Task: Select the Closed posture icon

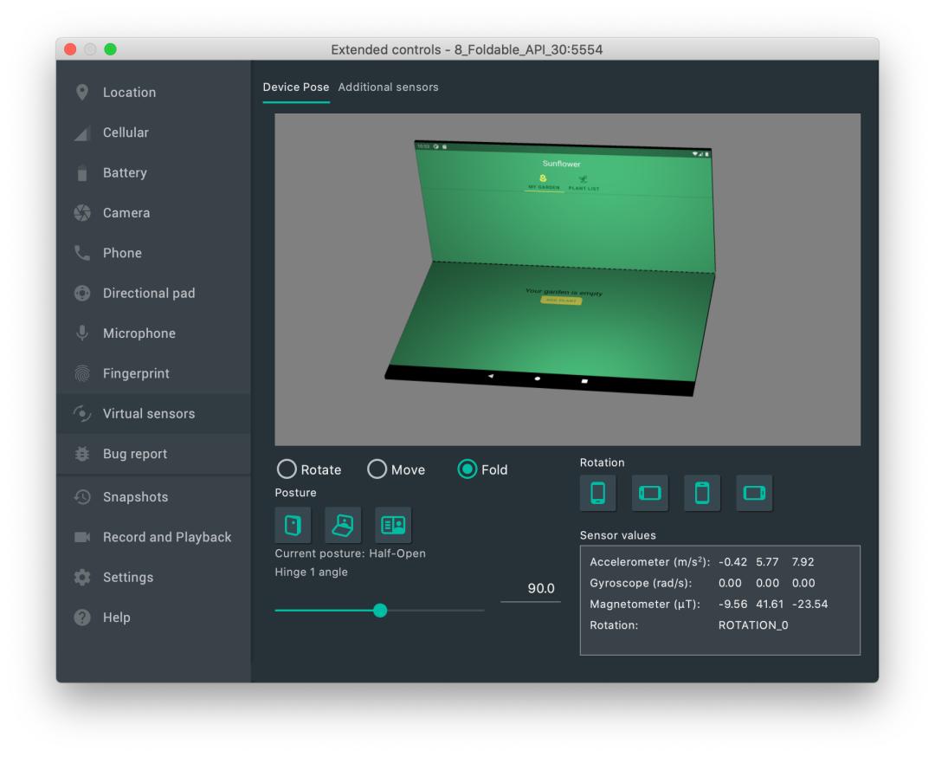Action: tap(292, 524)
